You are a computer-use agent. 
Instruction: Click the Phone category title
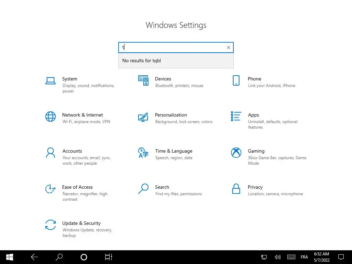pos(254,79)
